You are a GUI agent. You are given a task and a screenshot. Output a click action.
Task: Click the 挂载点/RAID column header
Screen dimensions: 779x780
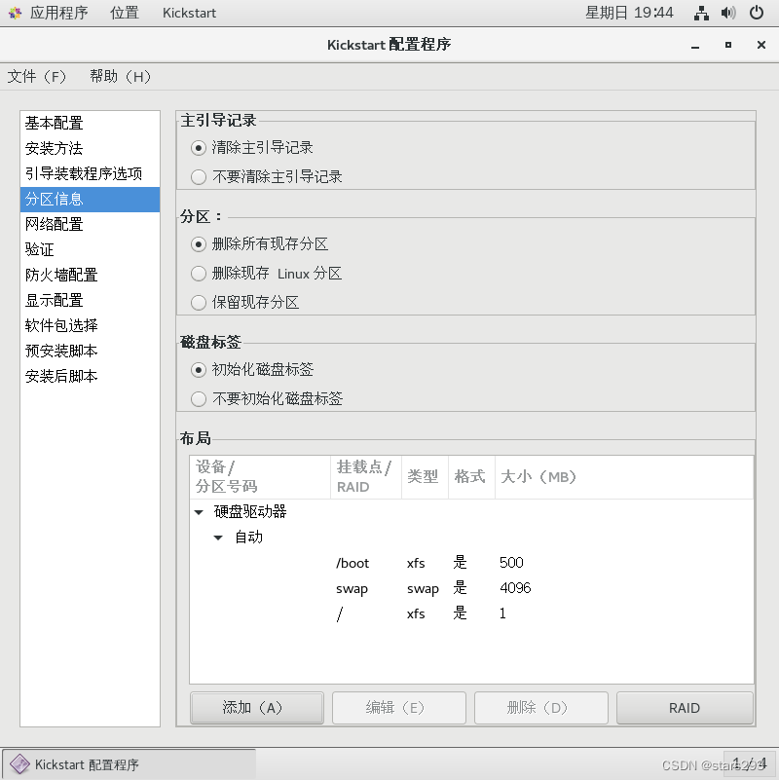click(366, 477)
